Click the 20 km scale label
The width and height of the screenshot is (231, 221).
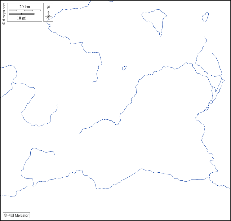(x=24, y=7)
